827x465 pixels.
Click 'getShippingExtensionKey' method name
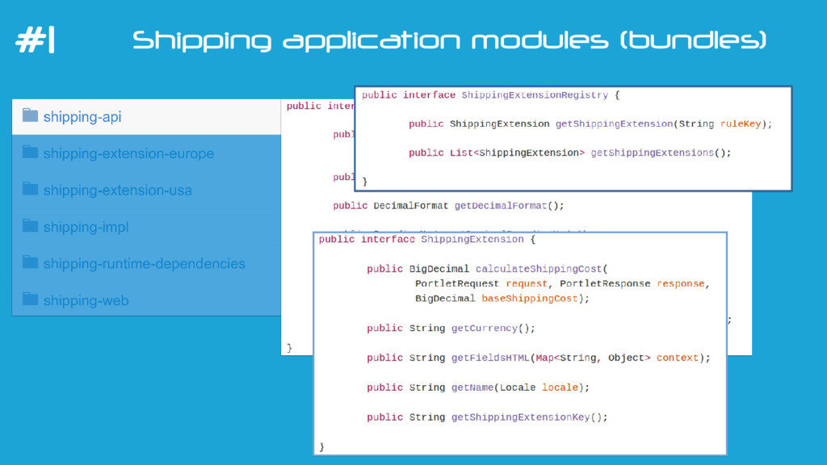click(x=520, y=417)
